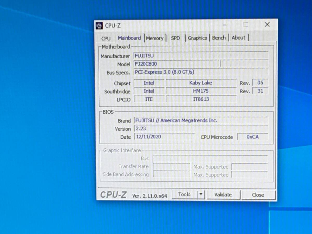The width and height of the screenshot is (312, 234).
Task: Click the Transfer Rate field
Action: 172,166
